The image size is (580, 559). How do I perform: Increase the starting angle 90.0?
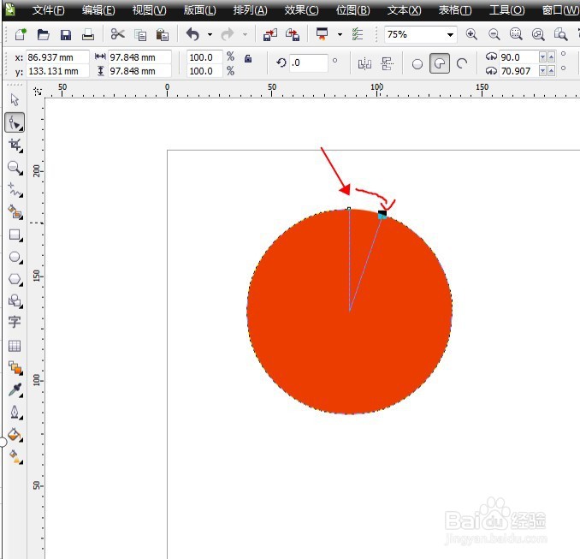[x=551, y=56]
